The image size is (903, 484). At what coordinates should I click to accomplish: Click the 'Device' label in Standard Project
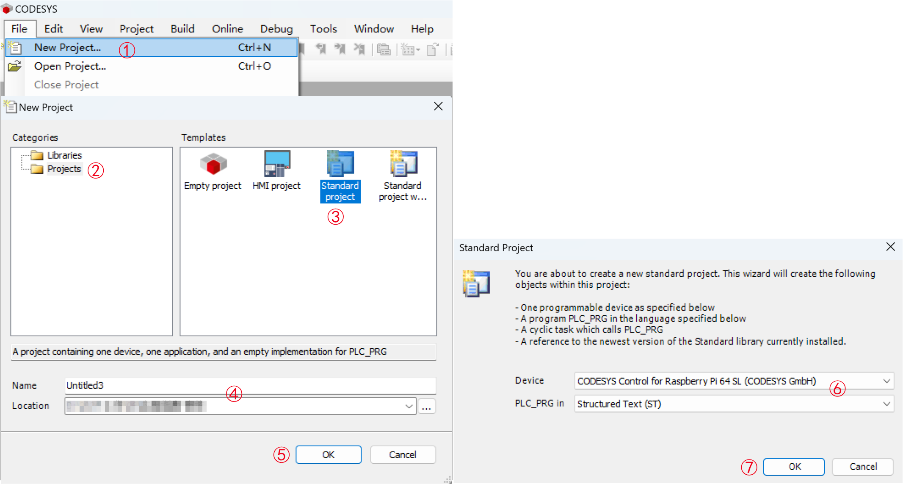(x=529, y=380)
